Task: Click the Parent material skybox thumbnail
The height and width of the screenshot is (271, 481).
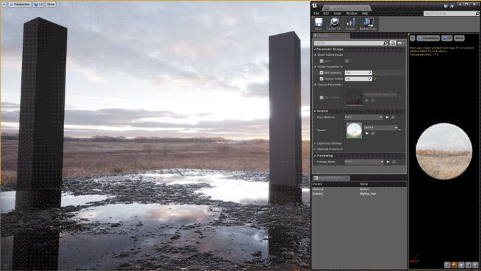Action: click(353, 129)
